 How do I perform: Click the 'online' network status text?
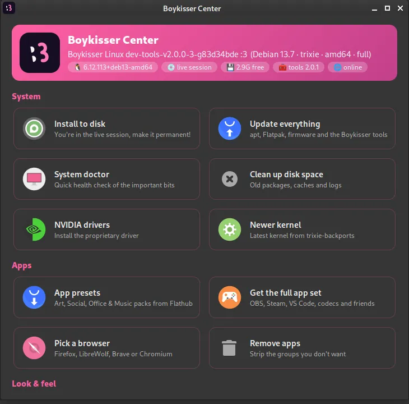(x=352, y=67)
